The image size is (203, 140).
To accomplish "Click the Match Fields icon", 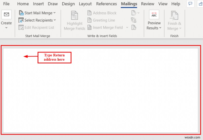I will pos(134,20).
